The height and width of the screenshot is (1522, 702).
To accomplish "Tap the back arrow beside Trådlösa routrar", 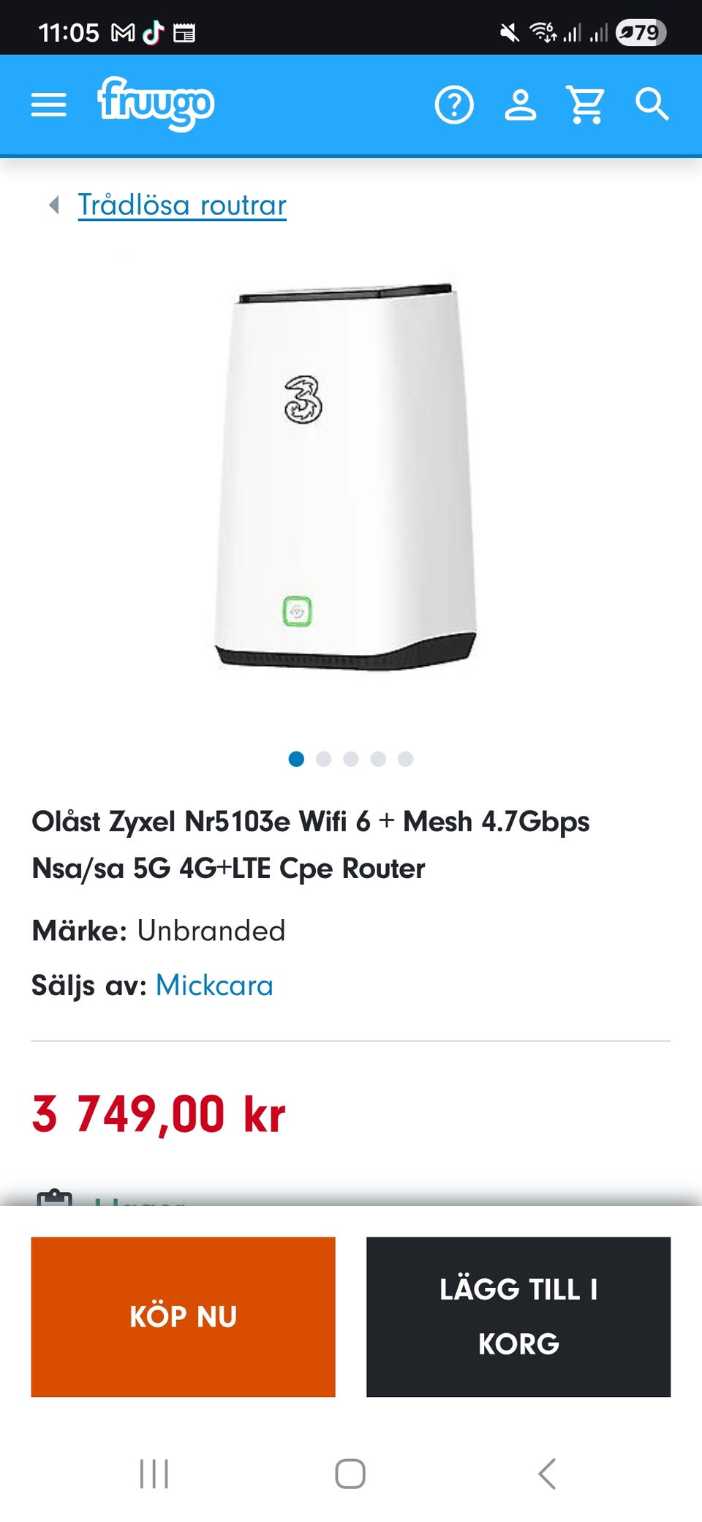I will (54, 205).
